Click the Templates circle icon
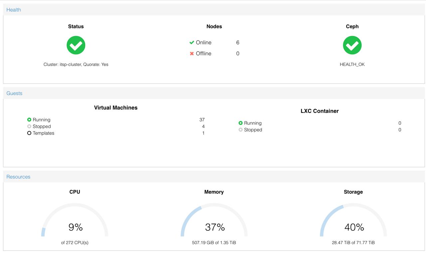The width and height of the screenshot is (426, 254). coord(29,133)
